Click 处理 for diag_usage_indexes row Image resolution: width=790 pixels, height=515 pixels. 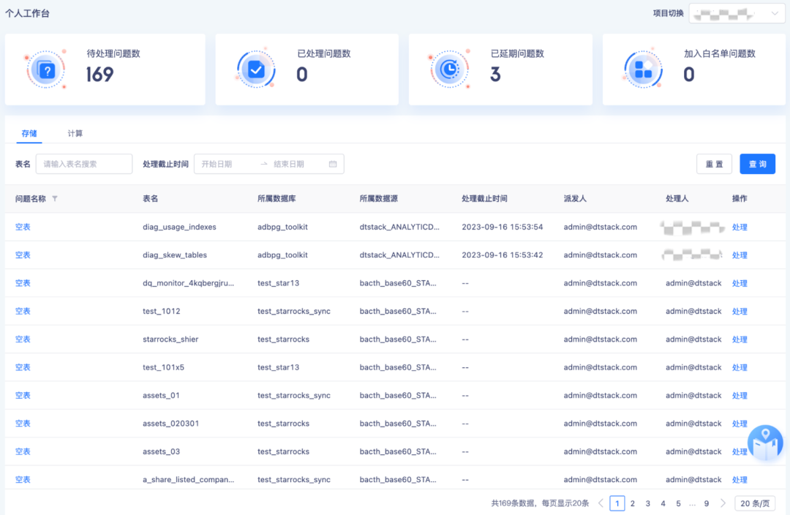coord(740,228)
